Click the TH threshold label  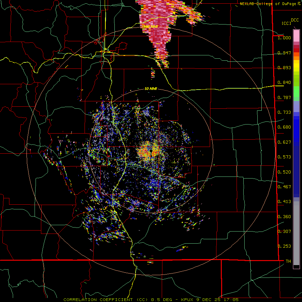pyautogui.click(x=288, y=261)
